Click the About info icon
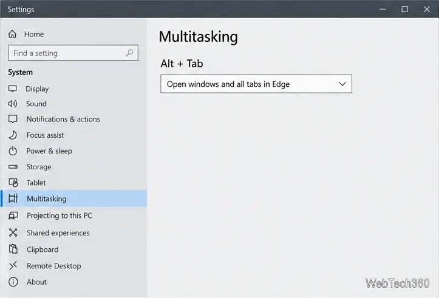439x298 pixels. click(13, 282)
